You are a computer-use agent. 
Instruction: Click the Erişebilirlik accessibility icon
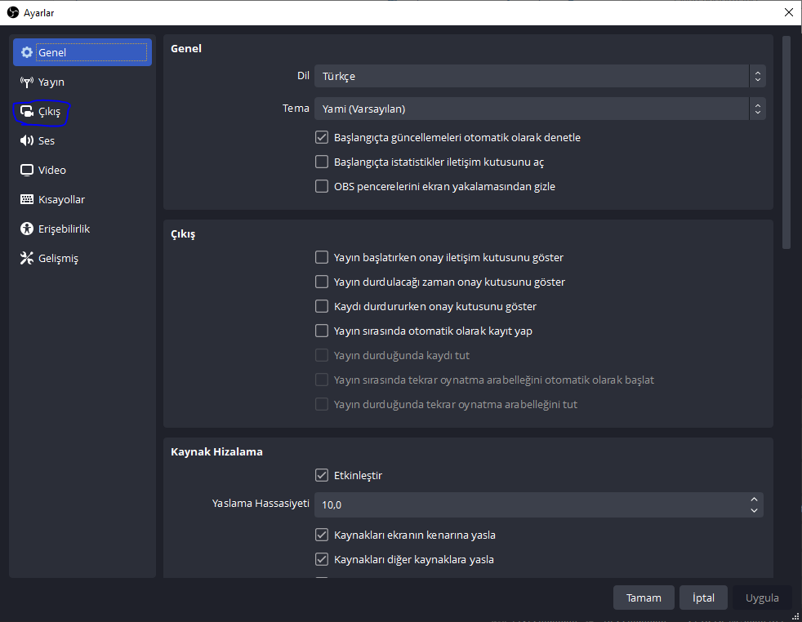click(27, 229)
